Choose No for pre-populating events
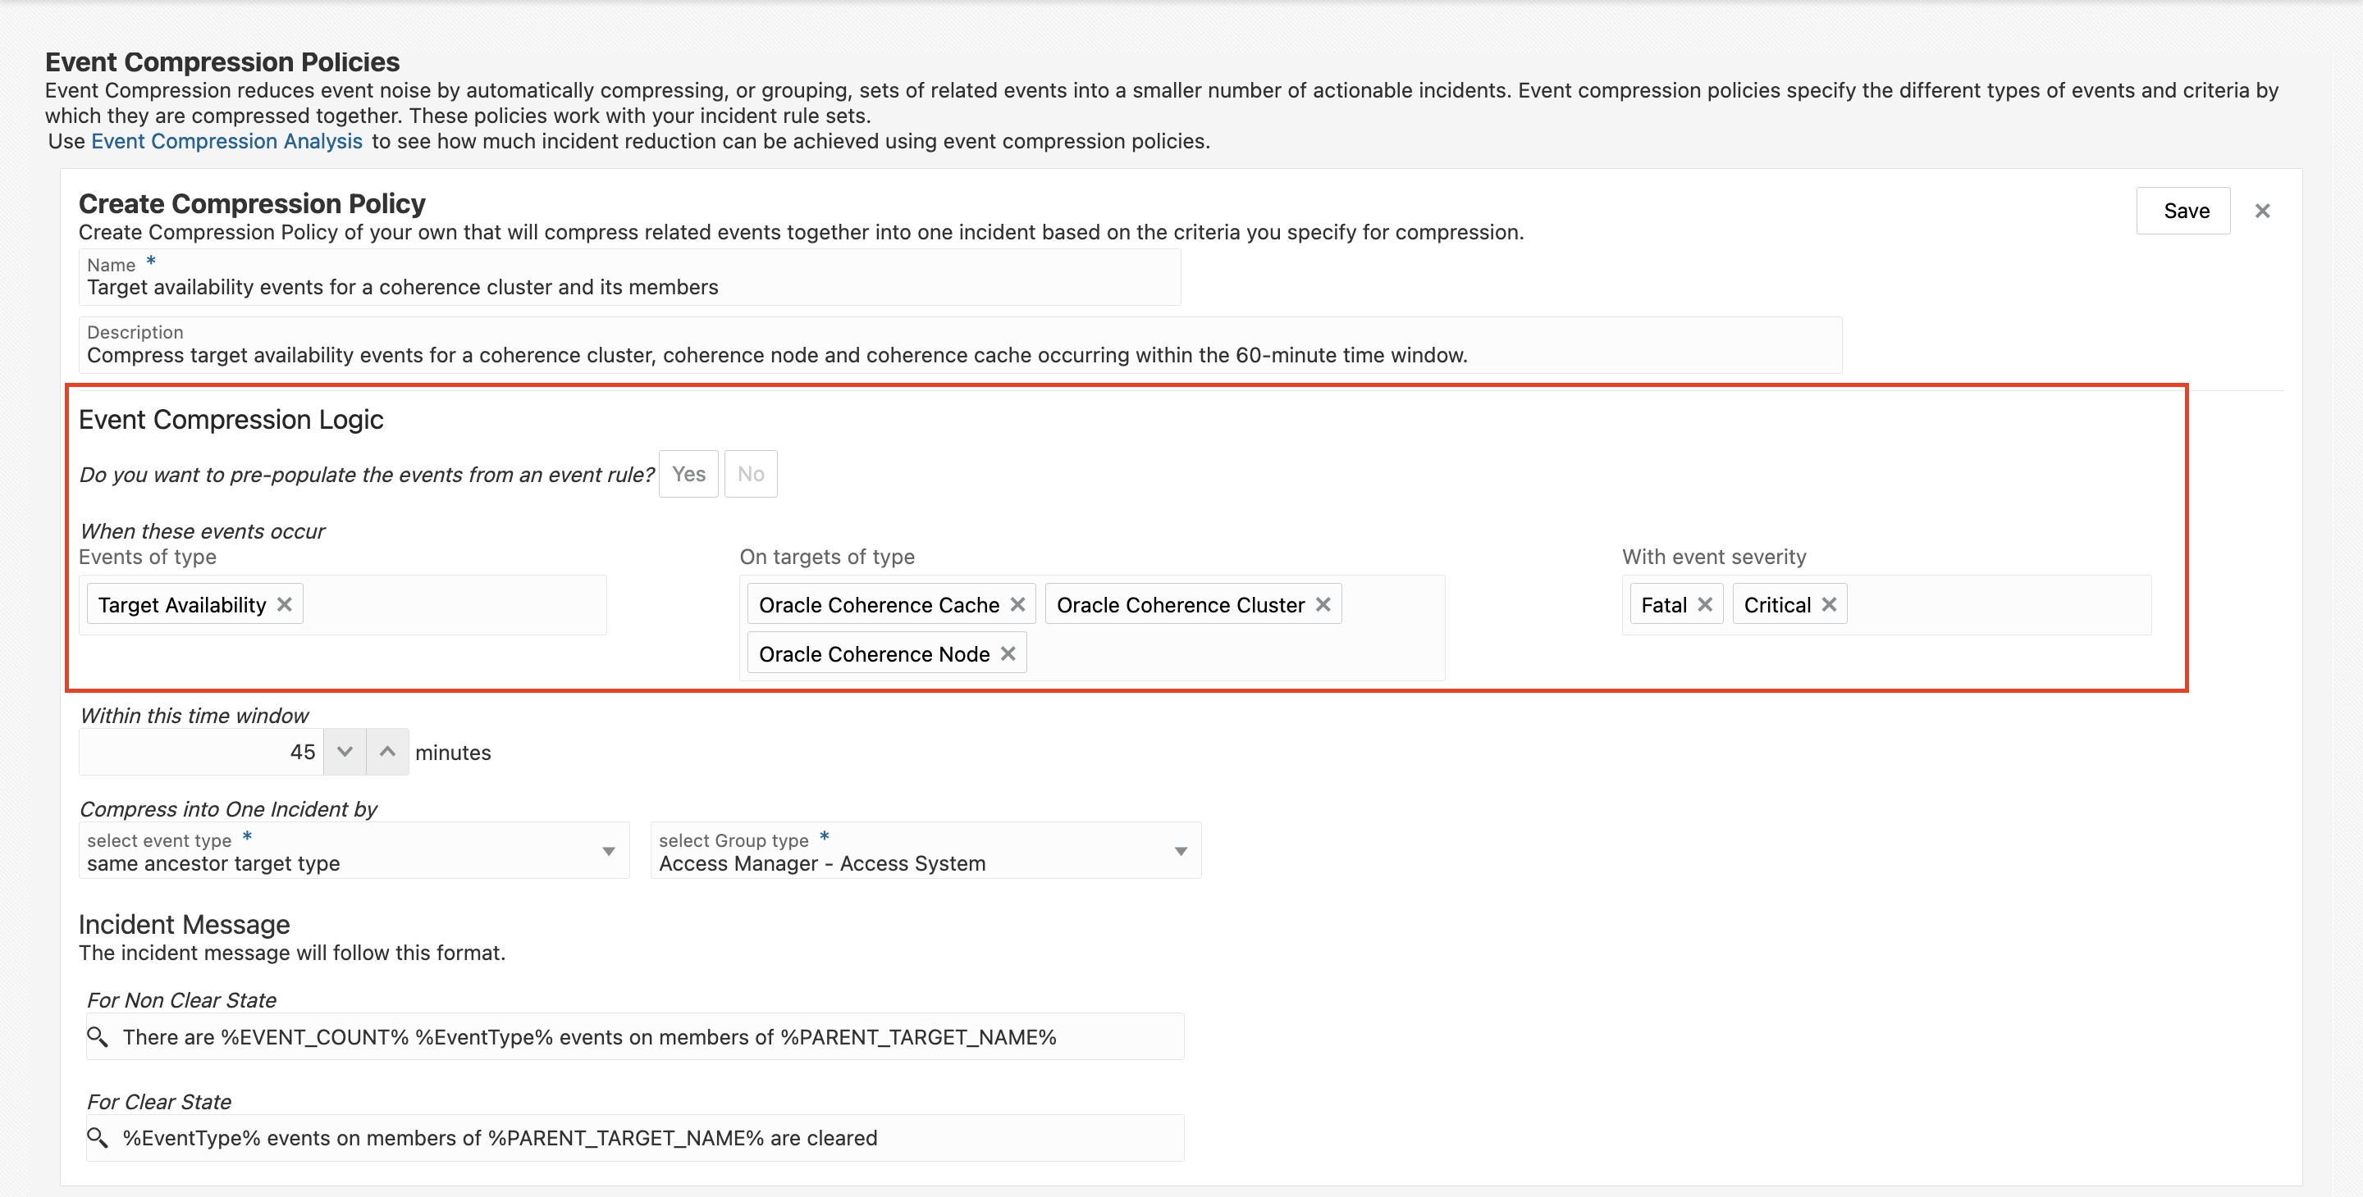 pos(751,474)
